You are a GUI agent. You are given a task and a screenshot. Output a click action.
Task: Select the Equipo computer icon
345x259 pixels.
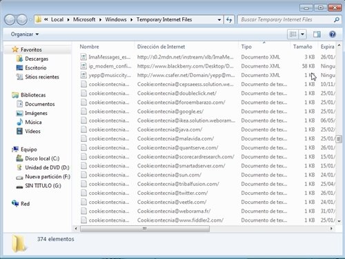click(15, 149)
